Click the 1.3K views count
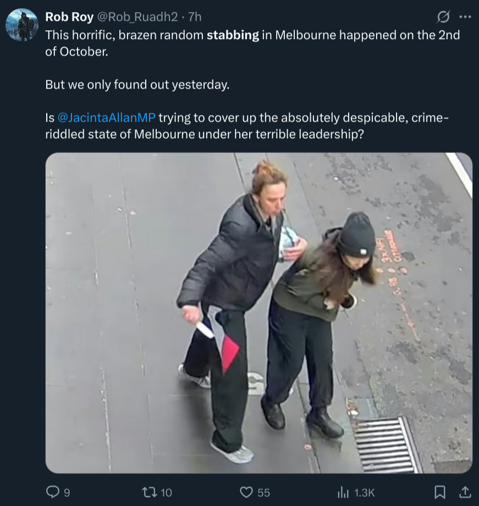479x506 pixels. click(365, 493)
